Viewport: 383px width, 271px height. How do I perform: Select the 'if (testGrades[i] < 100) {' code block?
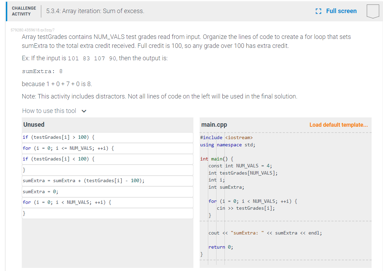[x=107, y=159]
